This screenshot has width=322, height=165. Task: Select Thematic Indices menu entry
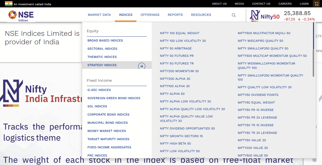tap(102, 57)
